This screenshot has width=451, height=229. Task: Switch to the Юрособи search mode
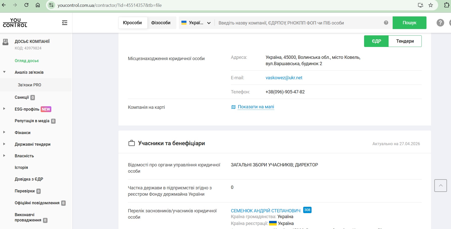point(132,23)
